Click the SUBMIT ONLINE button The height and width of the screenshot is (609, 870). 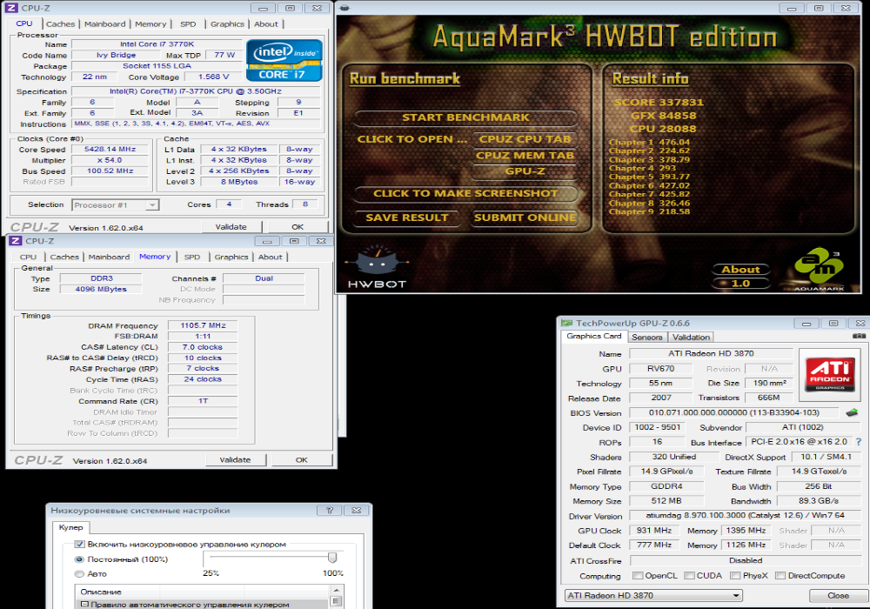(x=525, y=218)
